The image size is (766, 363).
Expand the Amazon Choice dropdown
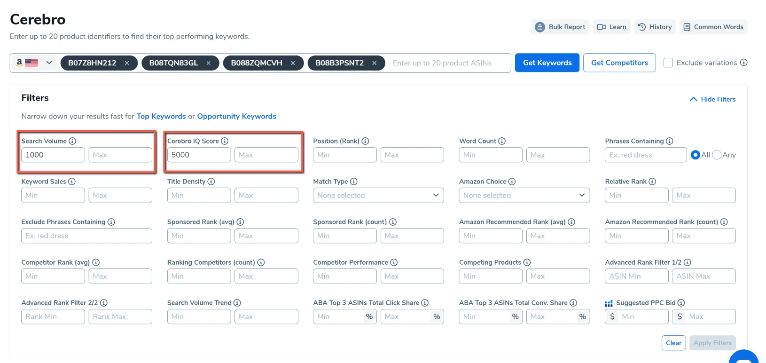click(524, 195)
